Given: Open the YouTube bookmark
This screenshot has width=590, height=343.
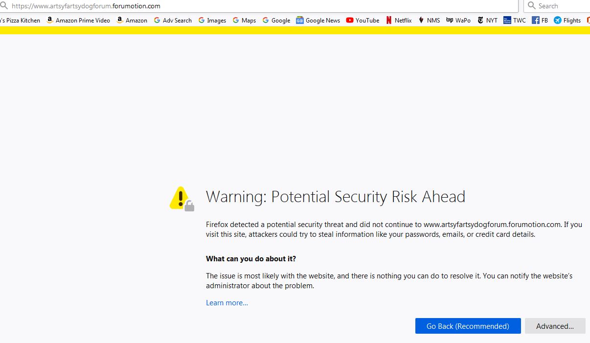Looking at the screenshot, I should [x=363, y=20].
